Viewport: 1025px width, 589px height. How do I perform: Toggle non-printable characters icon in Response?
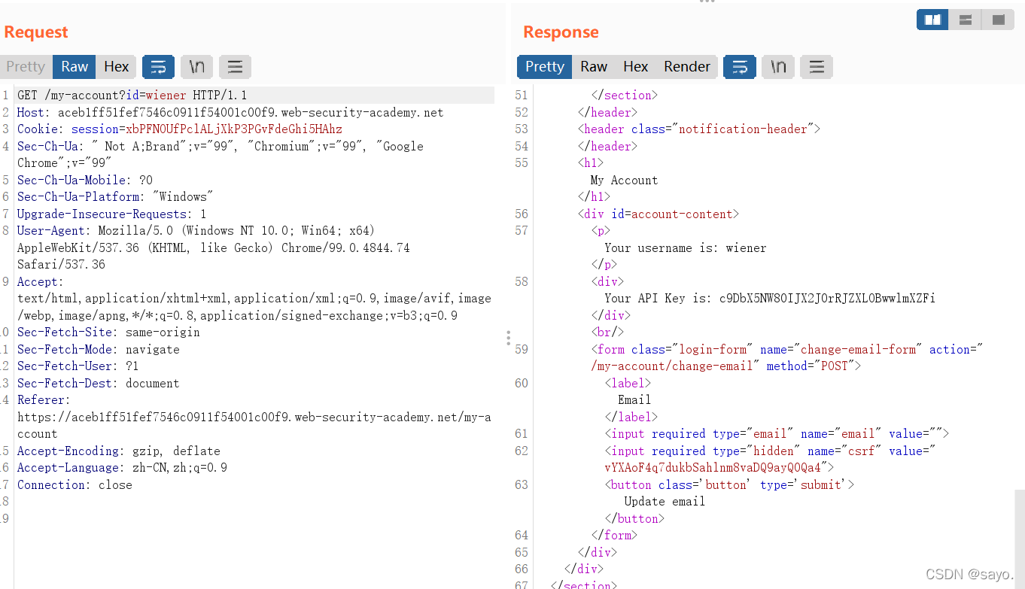point(778,67)
